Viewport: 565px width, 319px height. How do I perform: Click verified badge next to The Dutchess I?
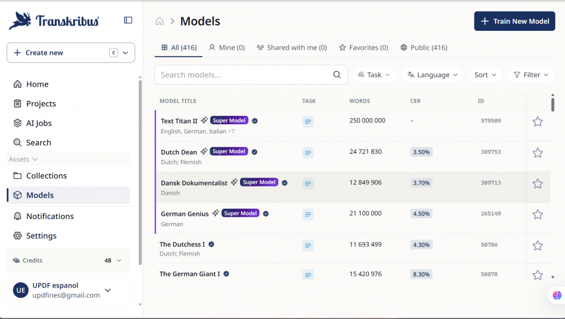tap(211, 244)
